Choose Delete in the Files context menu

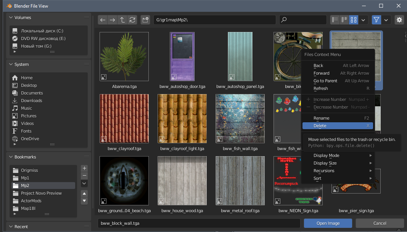(x=338, y=126)
